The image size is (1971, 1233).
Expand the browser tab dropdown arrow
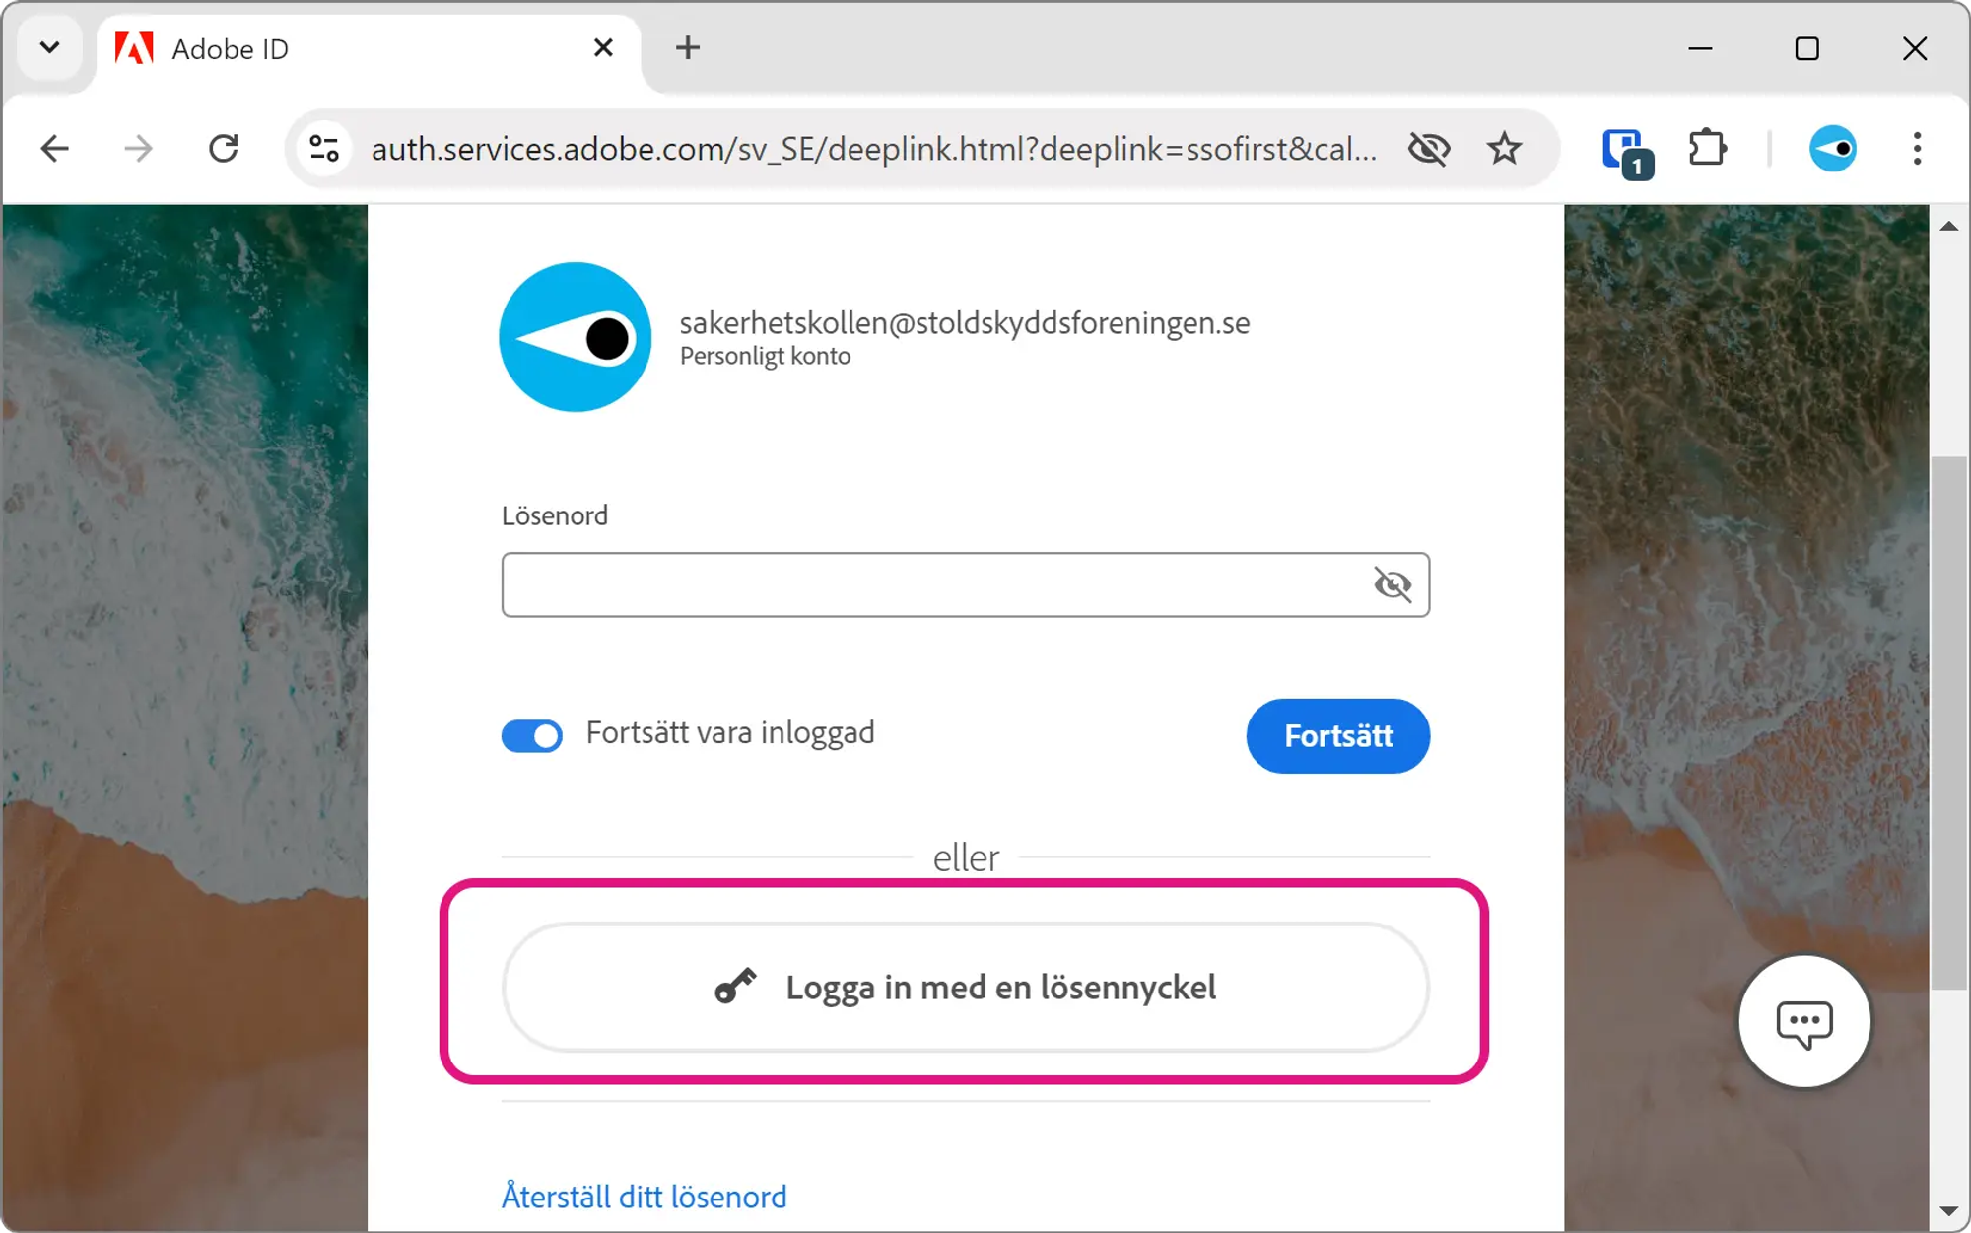click(x=47, y=48)
